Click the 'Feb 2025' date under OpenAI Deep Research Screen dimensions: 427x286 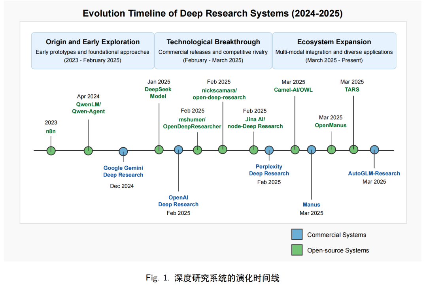(x=178, y=213)
